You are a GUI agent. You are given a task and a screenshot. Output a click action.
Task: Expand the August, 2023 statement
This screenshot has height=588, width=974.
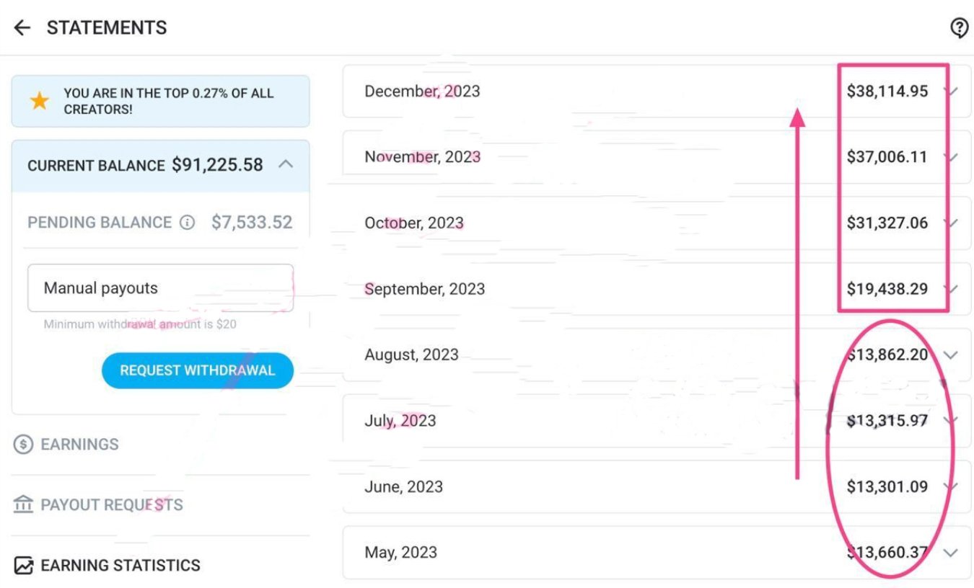click(x=951, y=355)
